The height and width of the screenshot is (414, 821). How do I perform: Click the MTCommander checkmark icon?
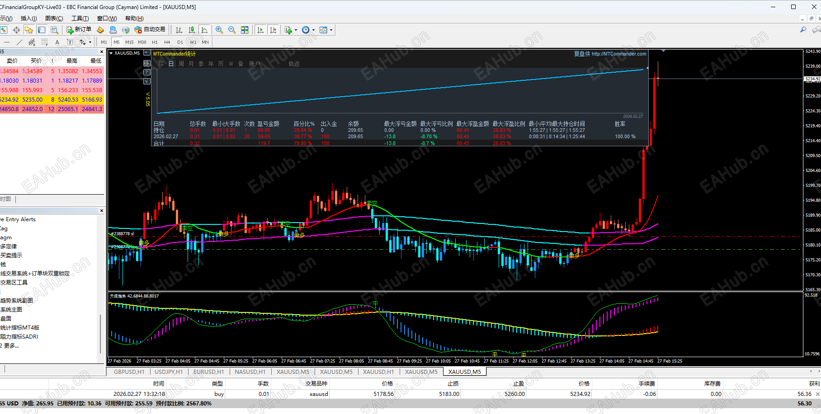pos(146,81)
